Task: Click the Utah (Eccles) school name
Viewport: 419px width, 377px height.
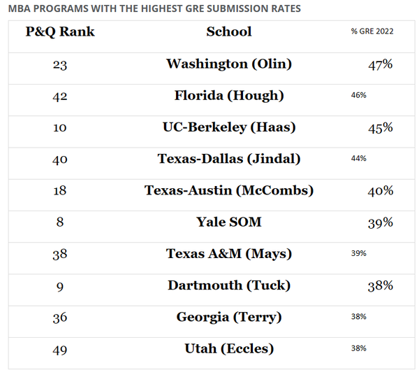Action: pos(229,348)
